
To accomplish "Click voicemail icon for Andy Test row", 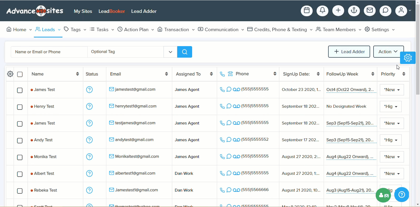I will coord(236,140).
